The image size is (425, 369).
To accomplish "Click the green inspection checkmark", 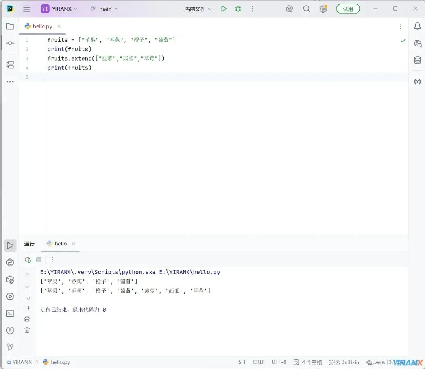I will pyautogui.click(x=403, y=41).
